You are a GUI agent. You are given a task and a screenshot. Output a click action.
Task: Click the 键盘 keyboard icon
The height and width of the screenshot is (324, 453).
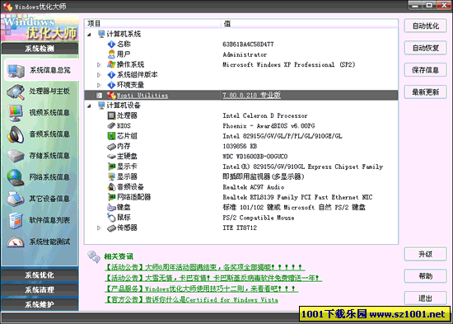(x=111, y=208)
